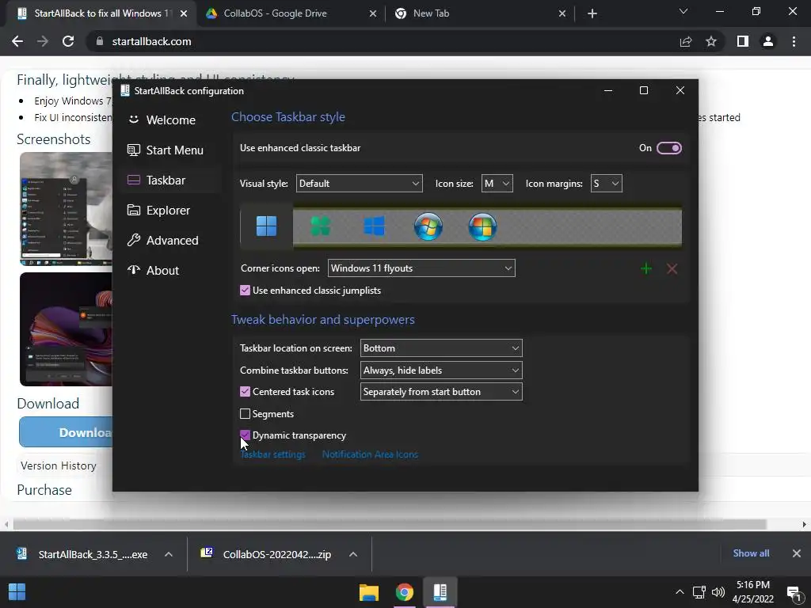Viewport: 811px width, 608px height.
Task: Open Corner icons open dropdown
Action: 421,268
